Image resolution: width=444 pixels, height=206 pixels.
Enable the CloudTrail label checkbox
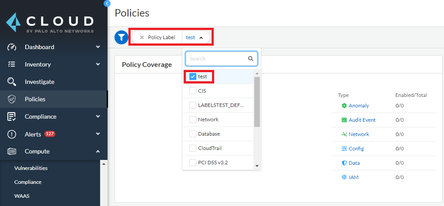193,148
